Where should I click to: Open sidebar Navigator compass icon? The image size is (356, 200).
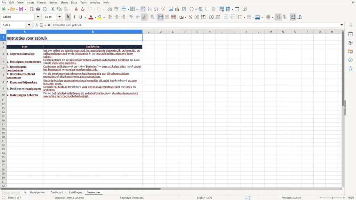pos(350,60)
